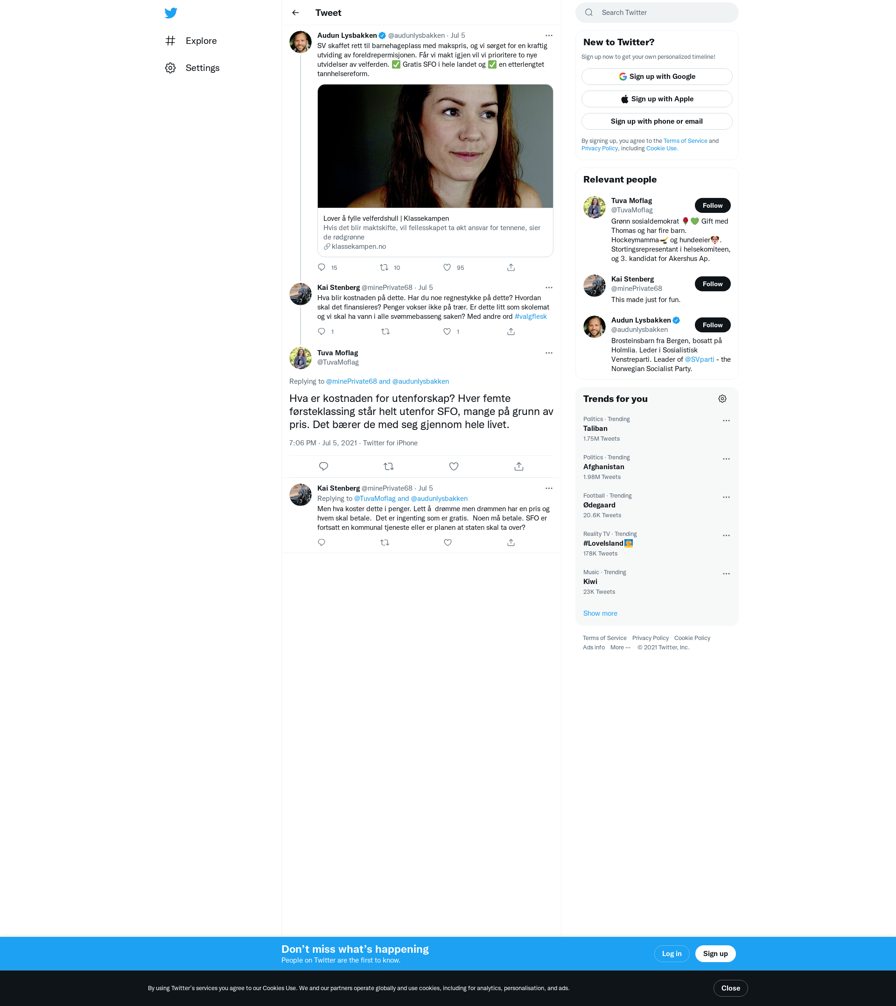Open more options for Ødegaard trend

726,497
